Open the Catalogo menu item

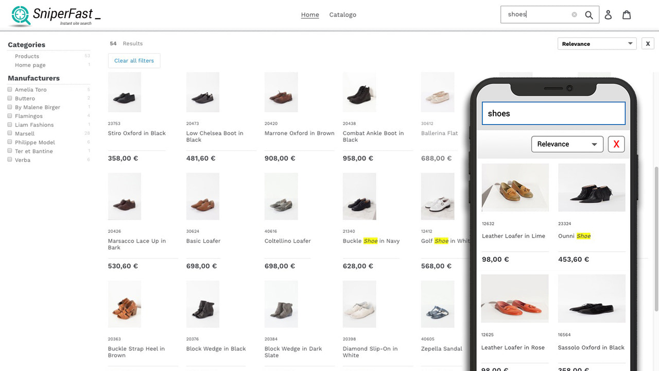tap(343, 14)
